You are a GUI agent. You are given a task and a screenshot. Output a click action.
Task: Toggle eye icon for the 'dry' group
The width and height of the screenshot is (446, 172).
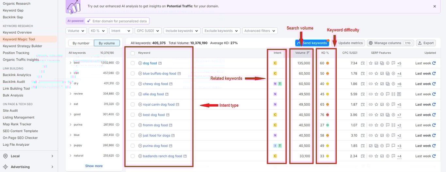(118, 83)
